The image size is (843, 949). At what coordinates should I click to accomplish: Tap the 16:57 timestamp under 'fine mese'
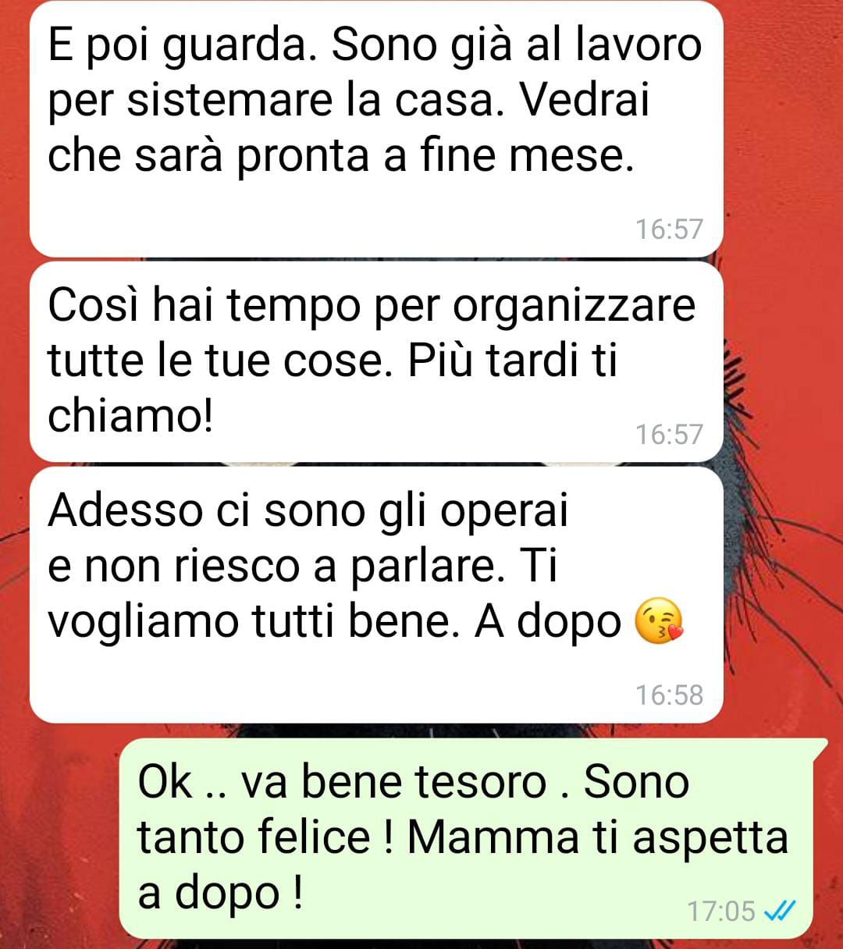[x=669, y=229]
